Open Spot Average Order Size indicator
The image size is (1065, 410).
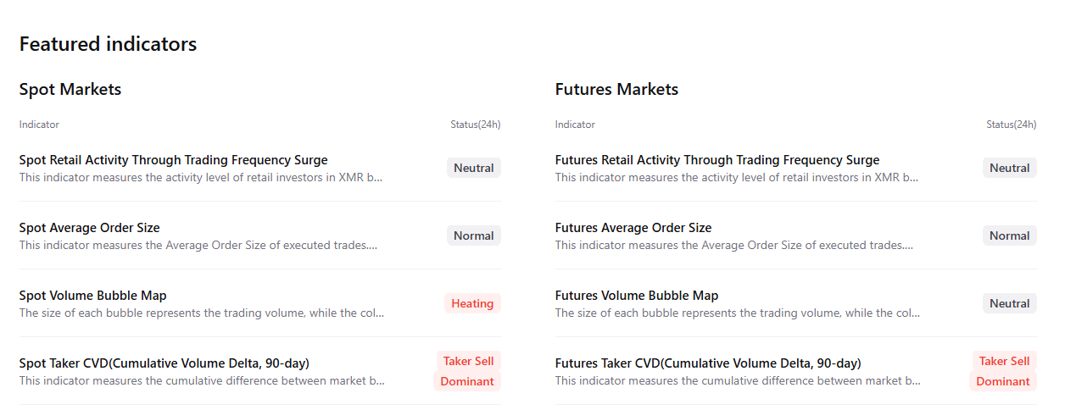pos(89,228)
